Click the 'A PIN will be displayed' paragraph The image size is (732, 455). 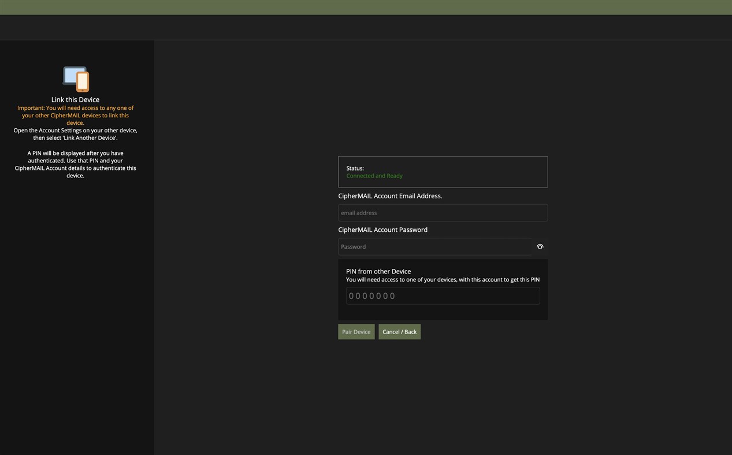[75, 164]
